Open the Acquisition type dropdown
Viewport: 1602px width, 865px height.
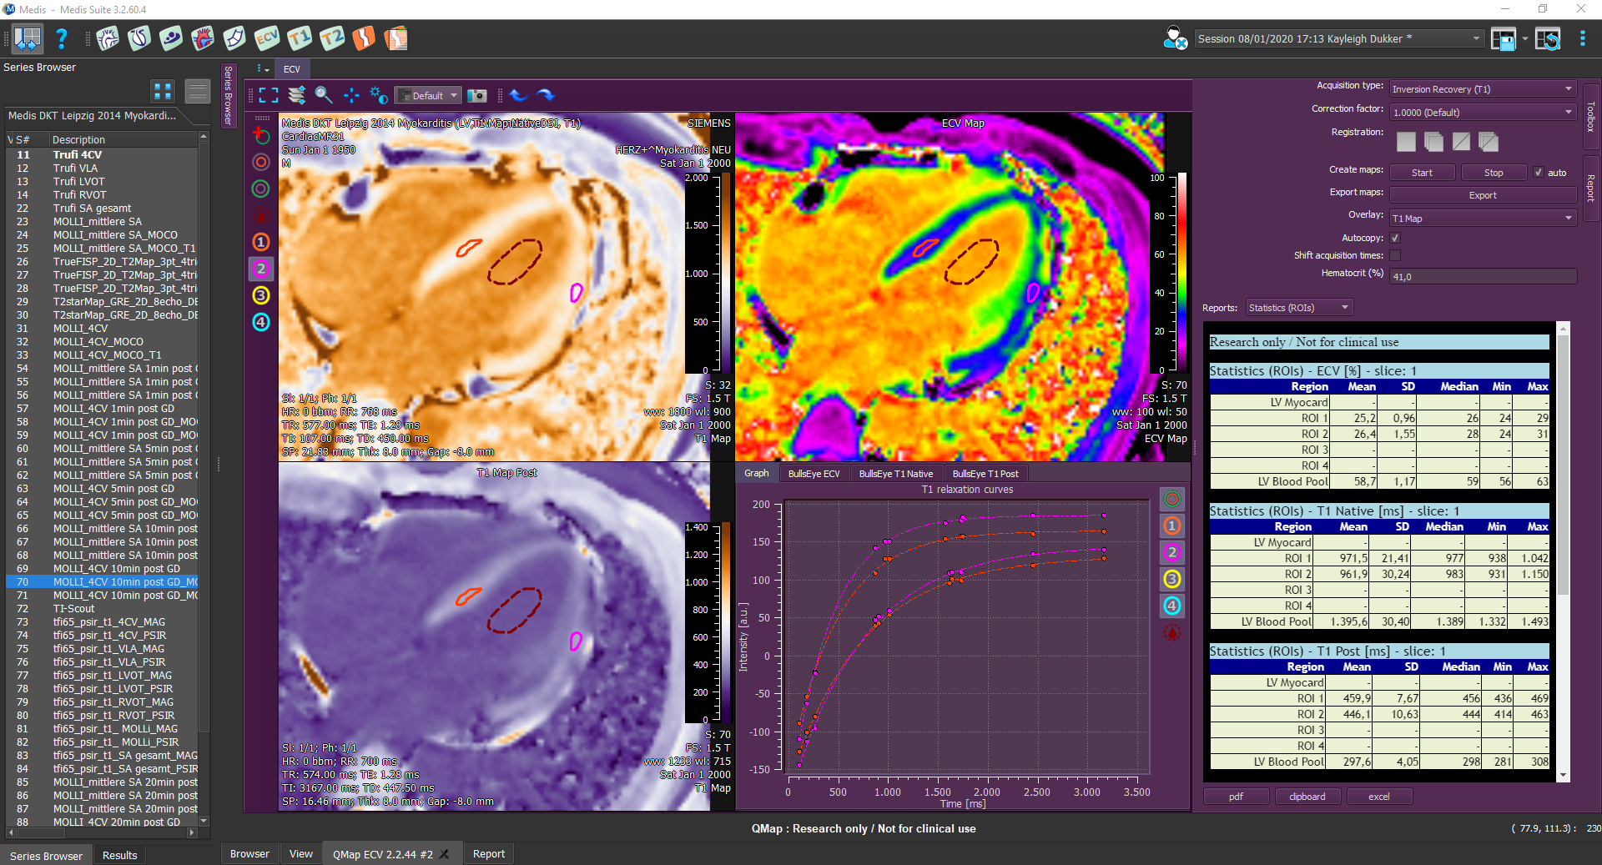point(1482,89)
